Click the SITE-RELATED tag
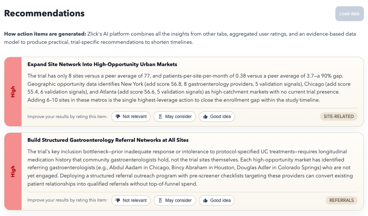The image size is (368, 216). pos(339,117)
